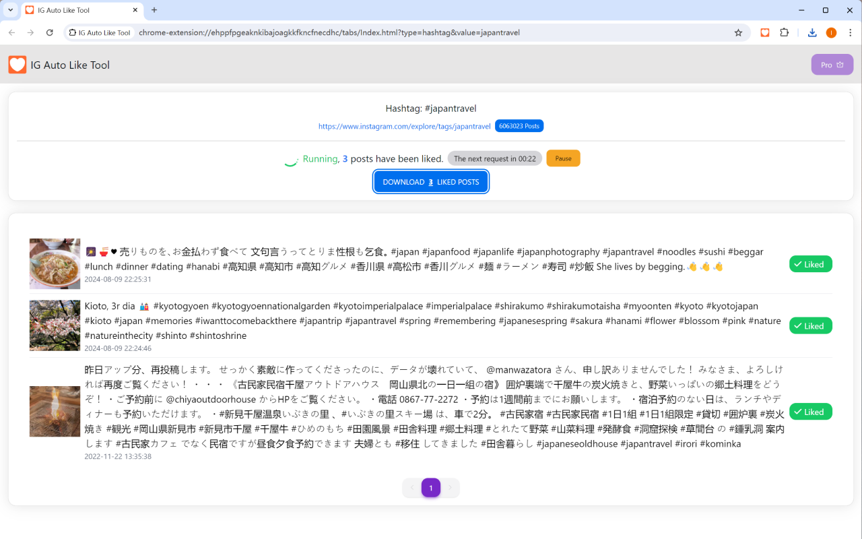This screenshot has height=539, width=862.
Task: Open the browser Downloads icon
Action: coord(812,32)
